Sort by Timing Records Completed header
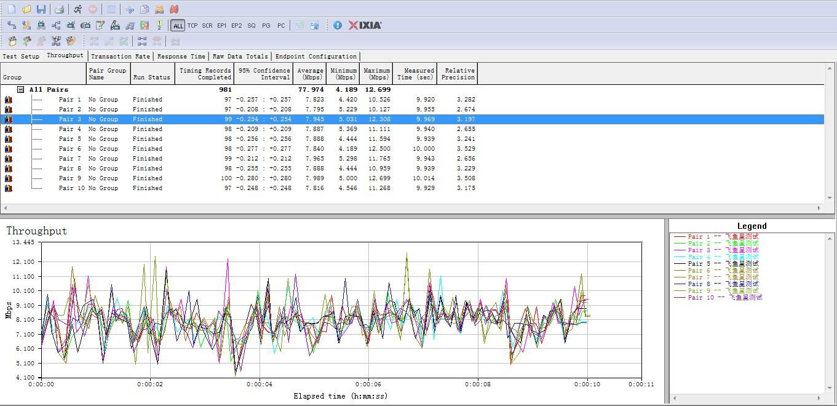The height and width of the screenshot is (406, 837). pos(204,74)
